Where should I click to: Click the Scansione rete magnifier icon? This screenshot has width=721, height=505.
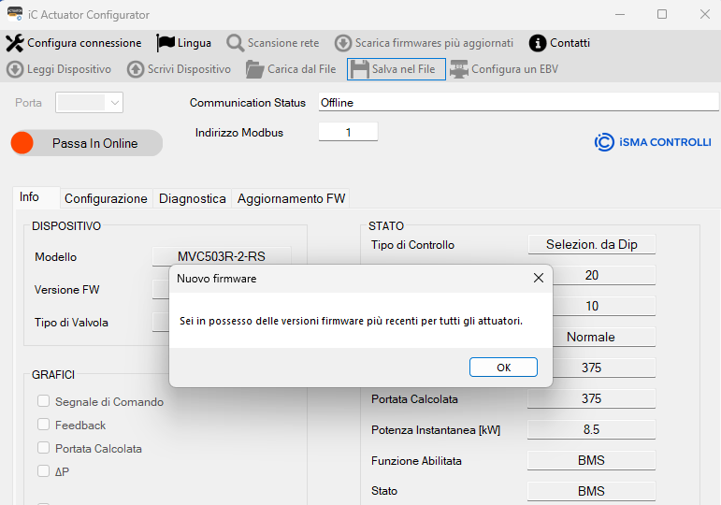click(235, 43)
